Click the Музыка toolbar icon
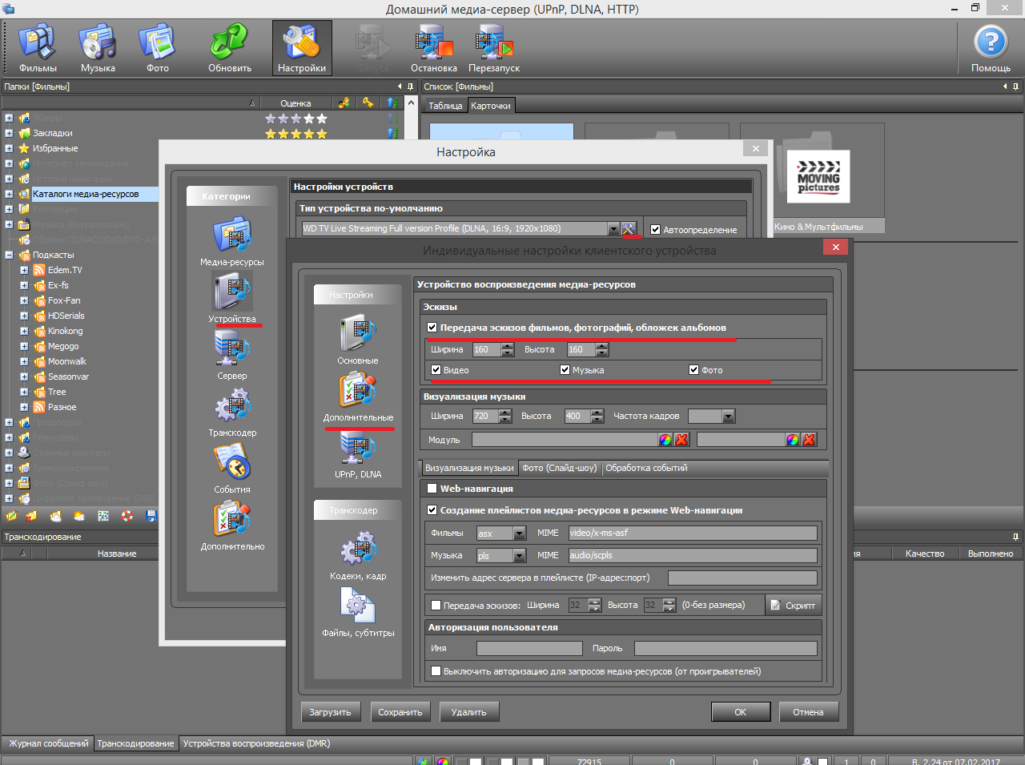 tap(98, 48)
